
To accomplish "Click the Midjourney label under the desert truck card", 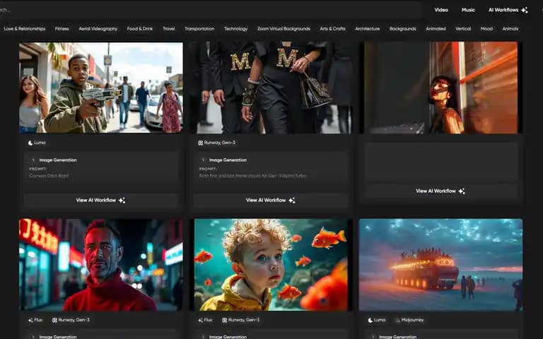I will point(412,321).
